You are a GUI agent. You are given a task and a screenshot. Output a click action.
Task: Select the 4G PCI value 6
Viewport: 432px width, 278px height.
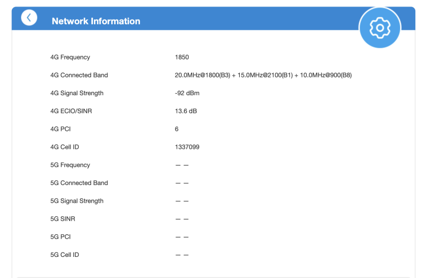177,129
